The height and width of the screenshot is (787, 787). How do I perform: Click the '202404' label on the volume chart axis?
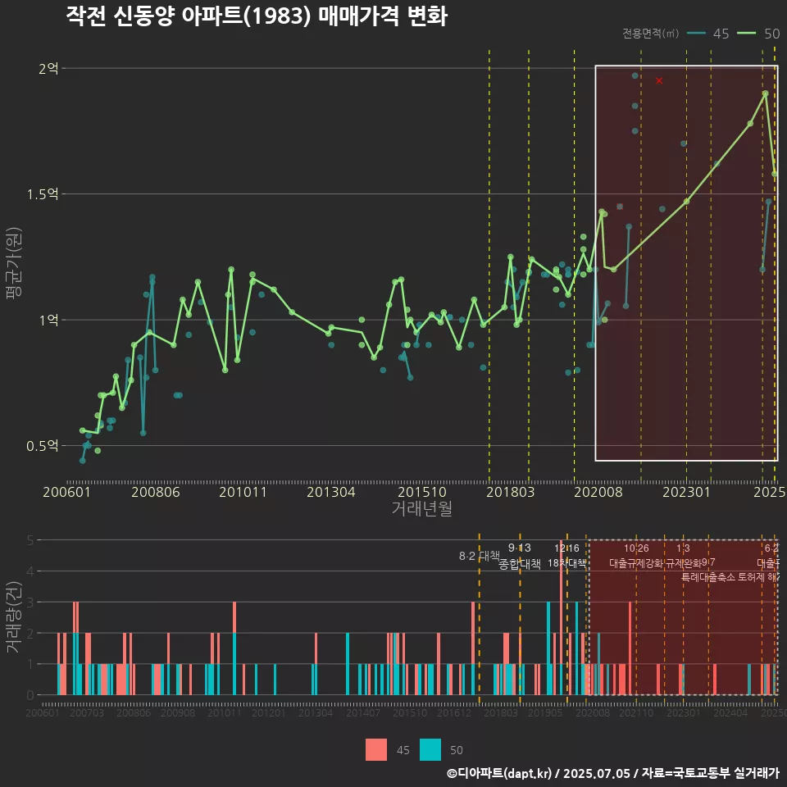[x=730, y=712]
